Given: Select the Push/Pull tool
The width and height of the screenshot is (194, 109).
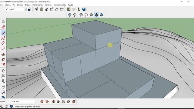Looking at the screenshot, I should (3, 54).
